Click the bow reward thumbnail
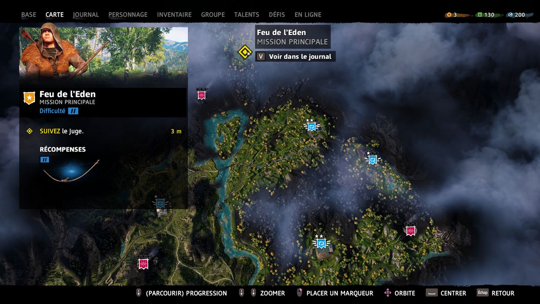540x304 pixels. click(71, 171)
